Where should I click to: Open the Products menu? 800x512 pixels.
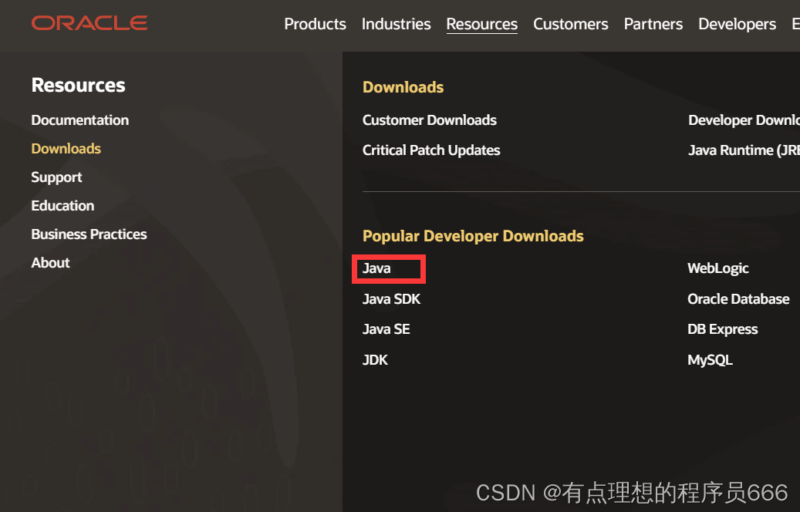point(315,24)
